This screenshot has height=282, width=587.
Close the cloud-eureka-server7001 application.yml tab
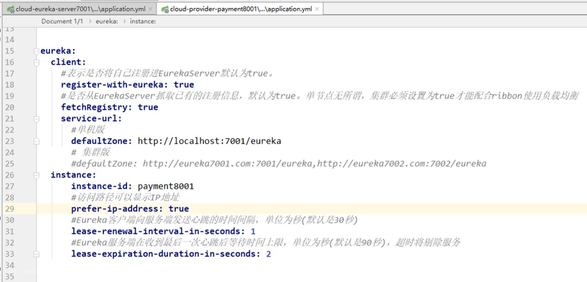click(x=150, y=9)
